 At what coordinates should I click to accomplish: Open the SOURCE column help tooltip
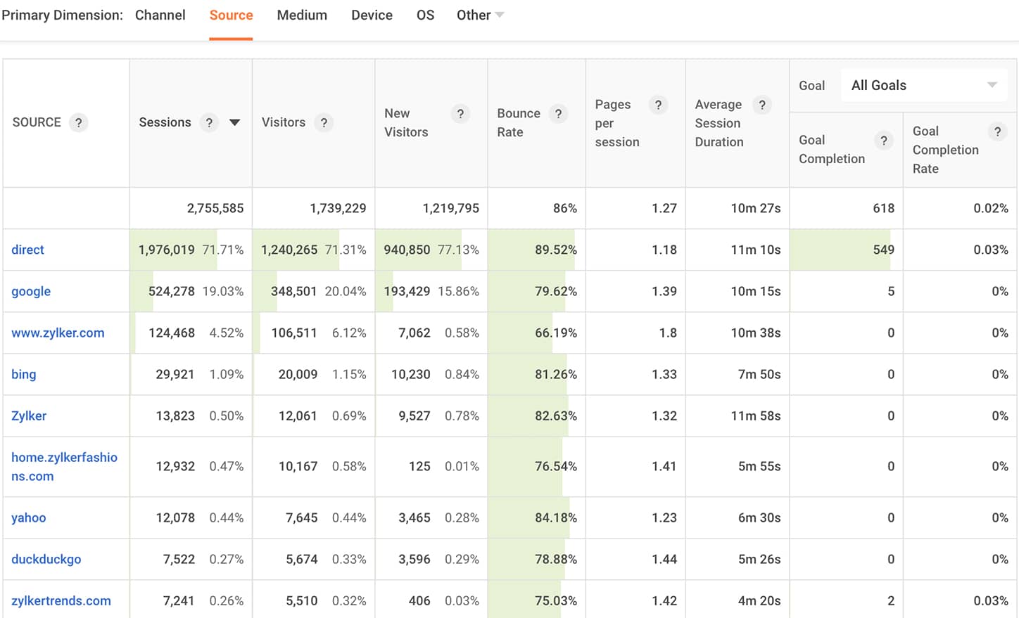pos(79,122)
